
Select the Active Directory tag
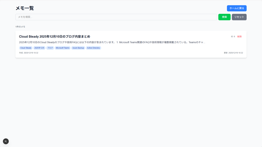pyautogui.click(x=93, y=48)
